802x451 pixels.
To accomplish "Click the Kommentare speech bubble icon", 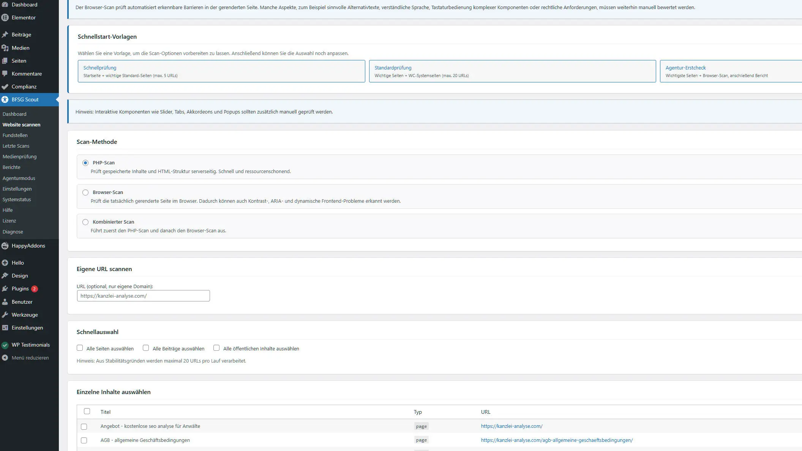I will coord(5,74).
